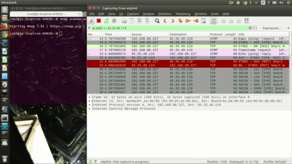Close this capture file X icon
This screenshot has width=292, height=164.
tap(140, 21)
